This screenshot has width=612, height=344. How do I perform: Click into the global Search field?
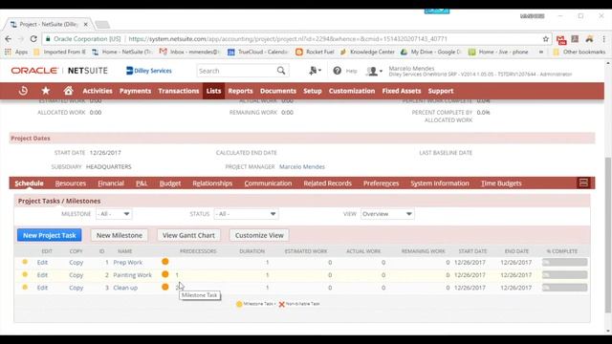(x=236, y=71)
